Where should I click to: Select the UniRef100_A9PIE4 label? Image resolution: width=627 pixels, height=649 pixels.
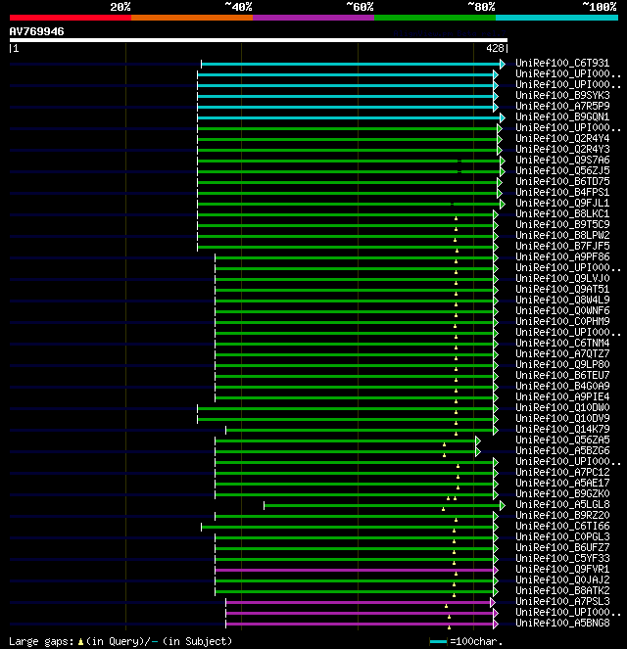click(562, 396)
